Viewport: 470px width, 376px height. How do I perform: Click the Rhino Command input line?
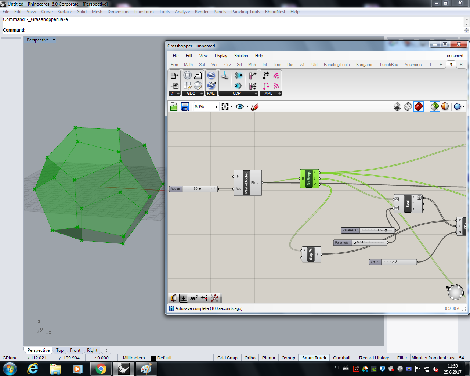point(233,30)
